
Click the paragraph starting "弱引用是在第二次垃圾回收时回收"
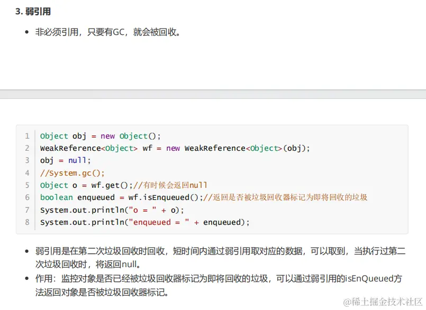[220, 257]
